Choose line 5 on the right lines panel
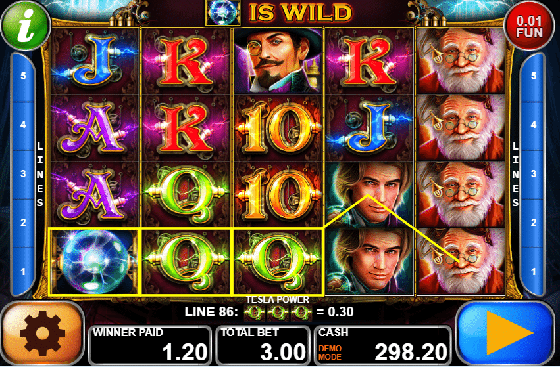 coord(534,76)
